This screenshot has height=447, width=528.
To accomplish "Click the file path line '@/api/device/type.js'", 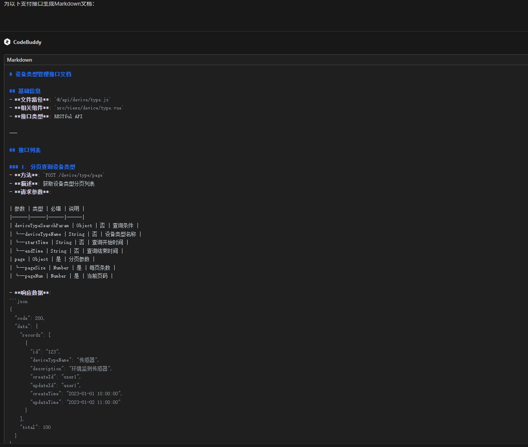I will point(60,100).
